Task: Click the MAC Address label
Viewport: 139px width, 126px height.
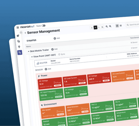Action: (132, 54)
